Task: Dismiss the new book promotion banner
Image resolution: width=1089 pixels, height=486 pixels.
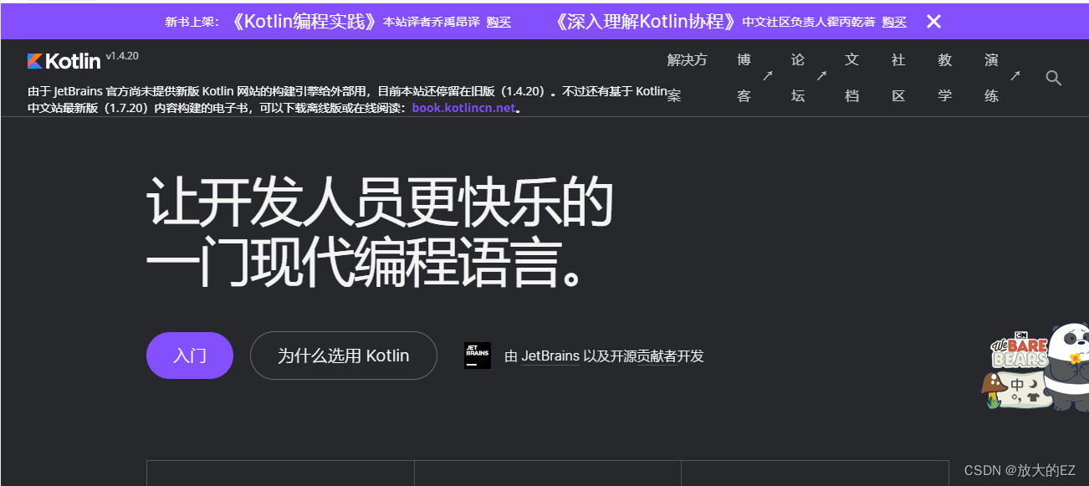Action: 933,22
